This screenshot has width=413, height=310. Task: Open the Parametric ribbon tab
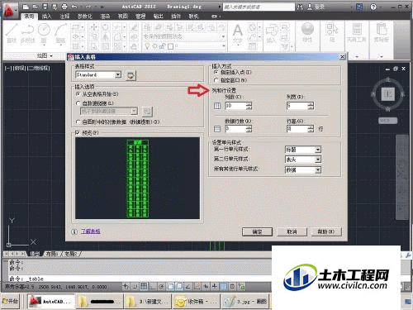pos(85,17)
